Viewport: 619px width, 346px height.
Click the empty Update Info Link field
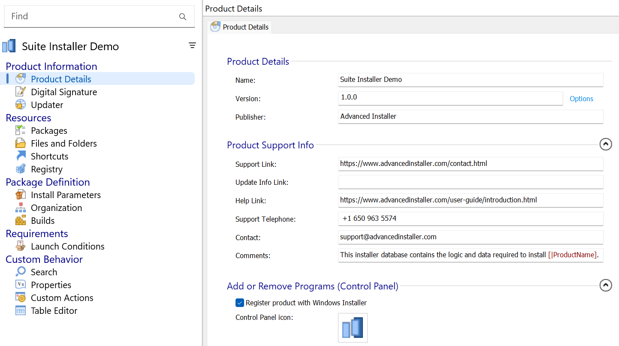point(471,182)
